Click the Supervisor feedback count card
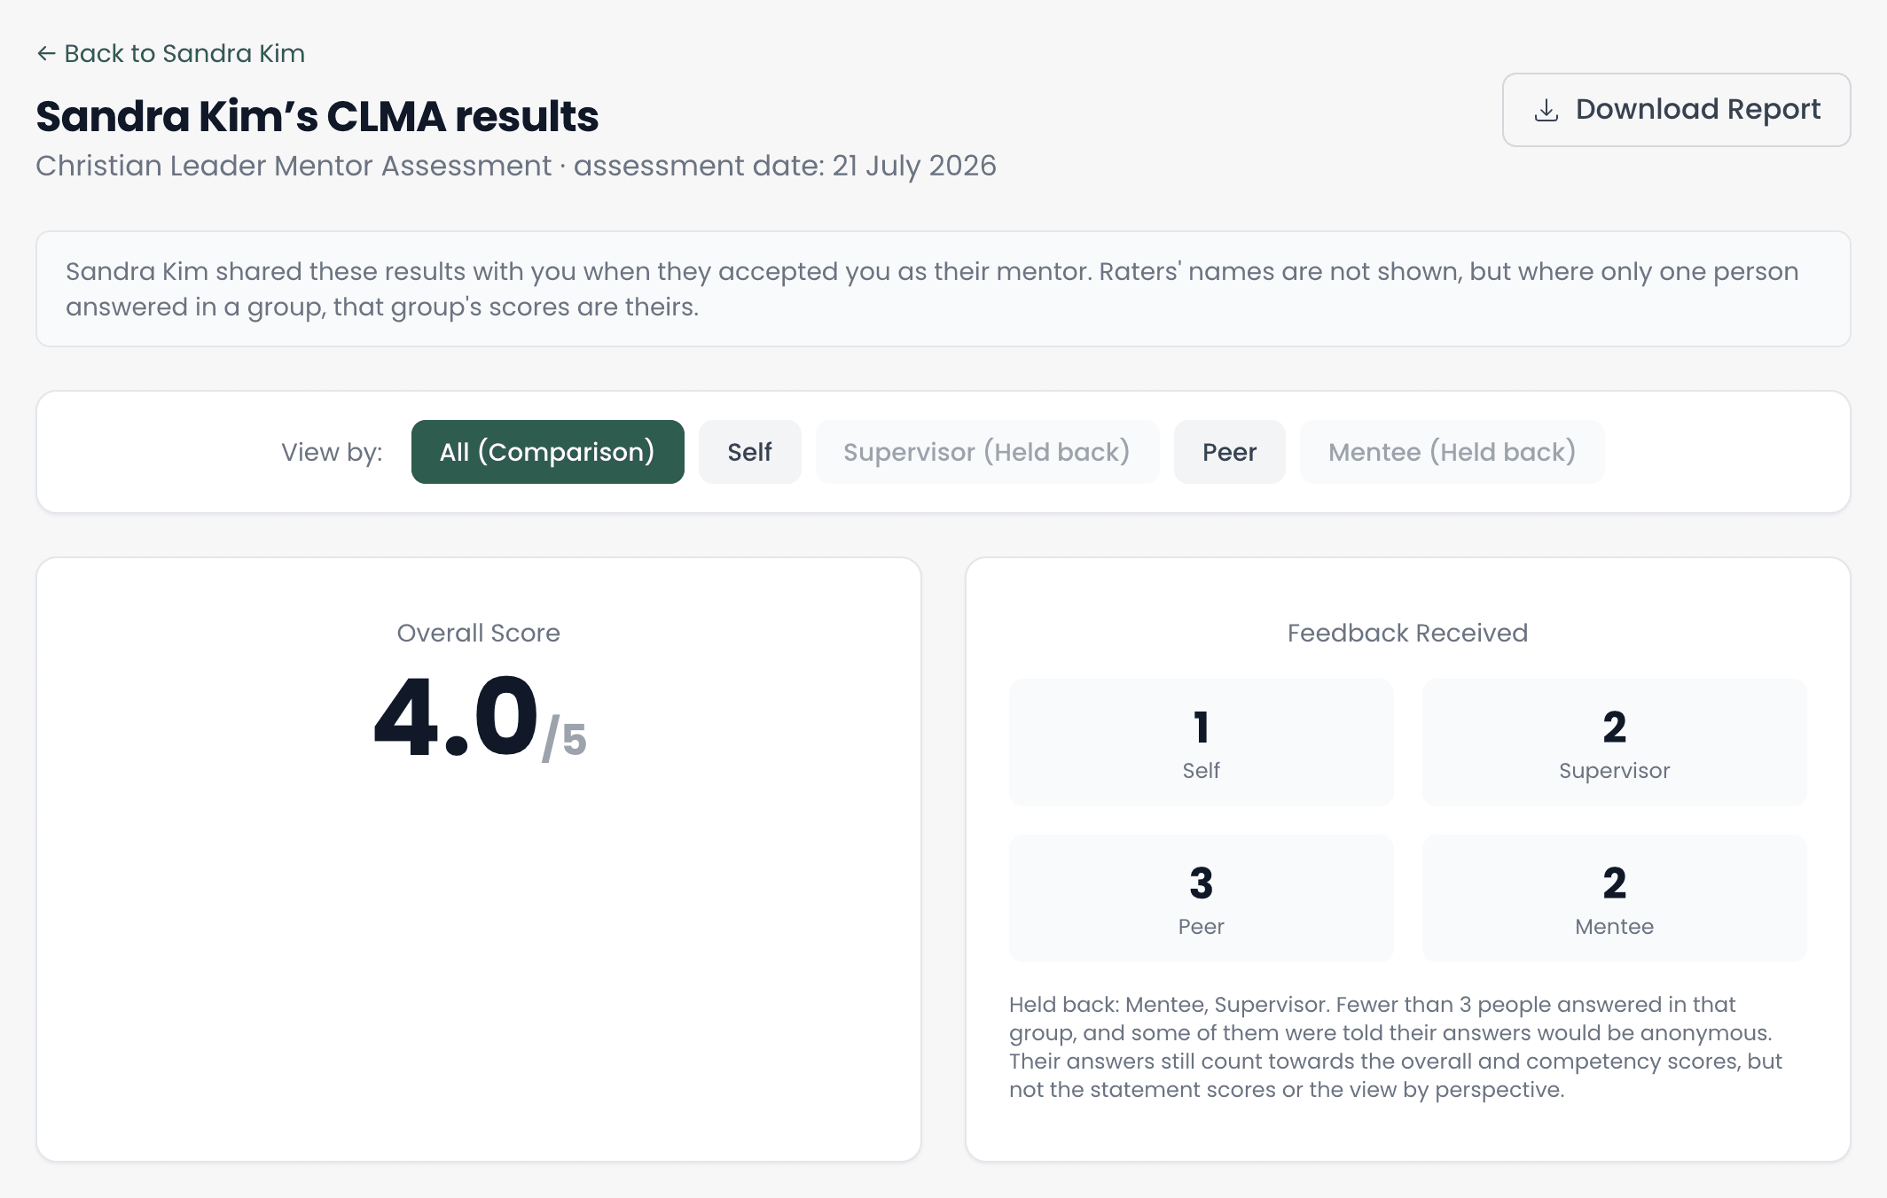The width and height of the screenshot is (1887, 1198). [1614, 743]
